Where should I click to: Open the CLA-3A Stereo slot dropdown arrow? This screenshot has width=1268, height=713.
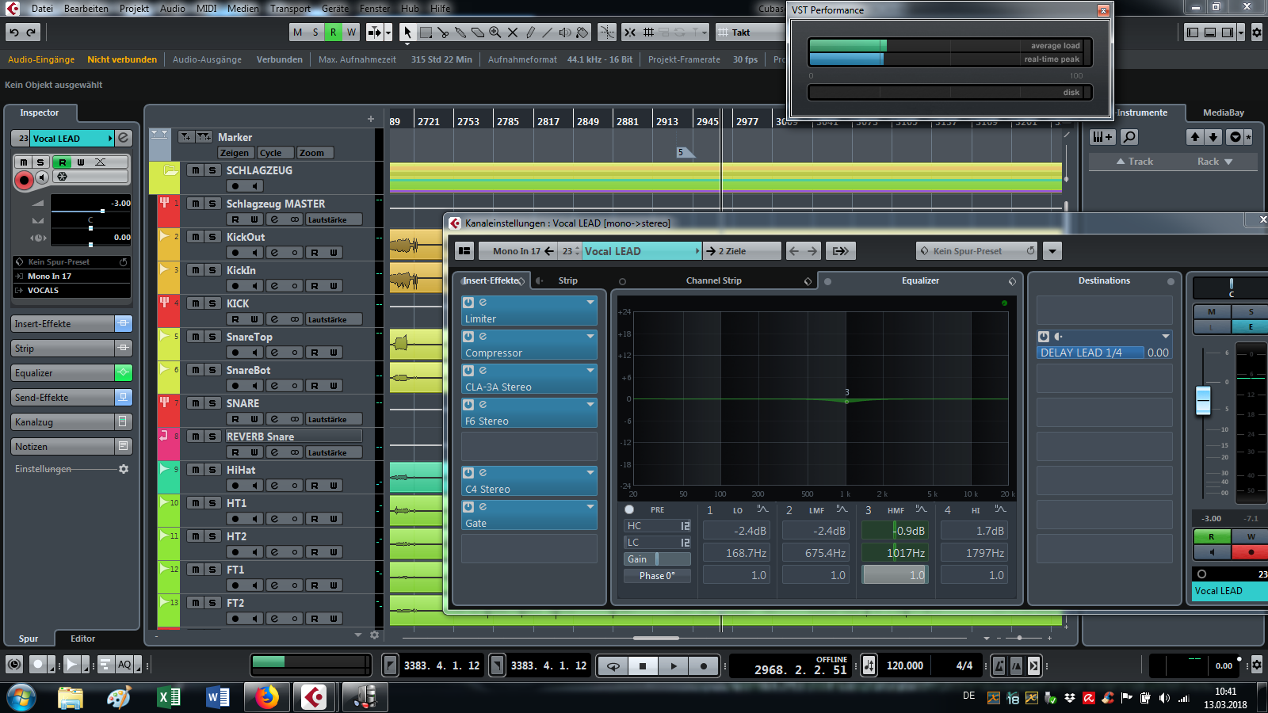click(x=590, y=371)
